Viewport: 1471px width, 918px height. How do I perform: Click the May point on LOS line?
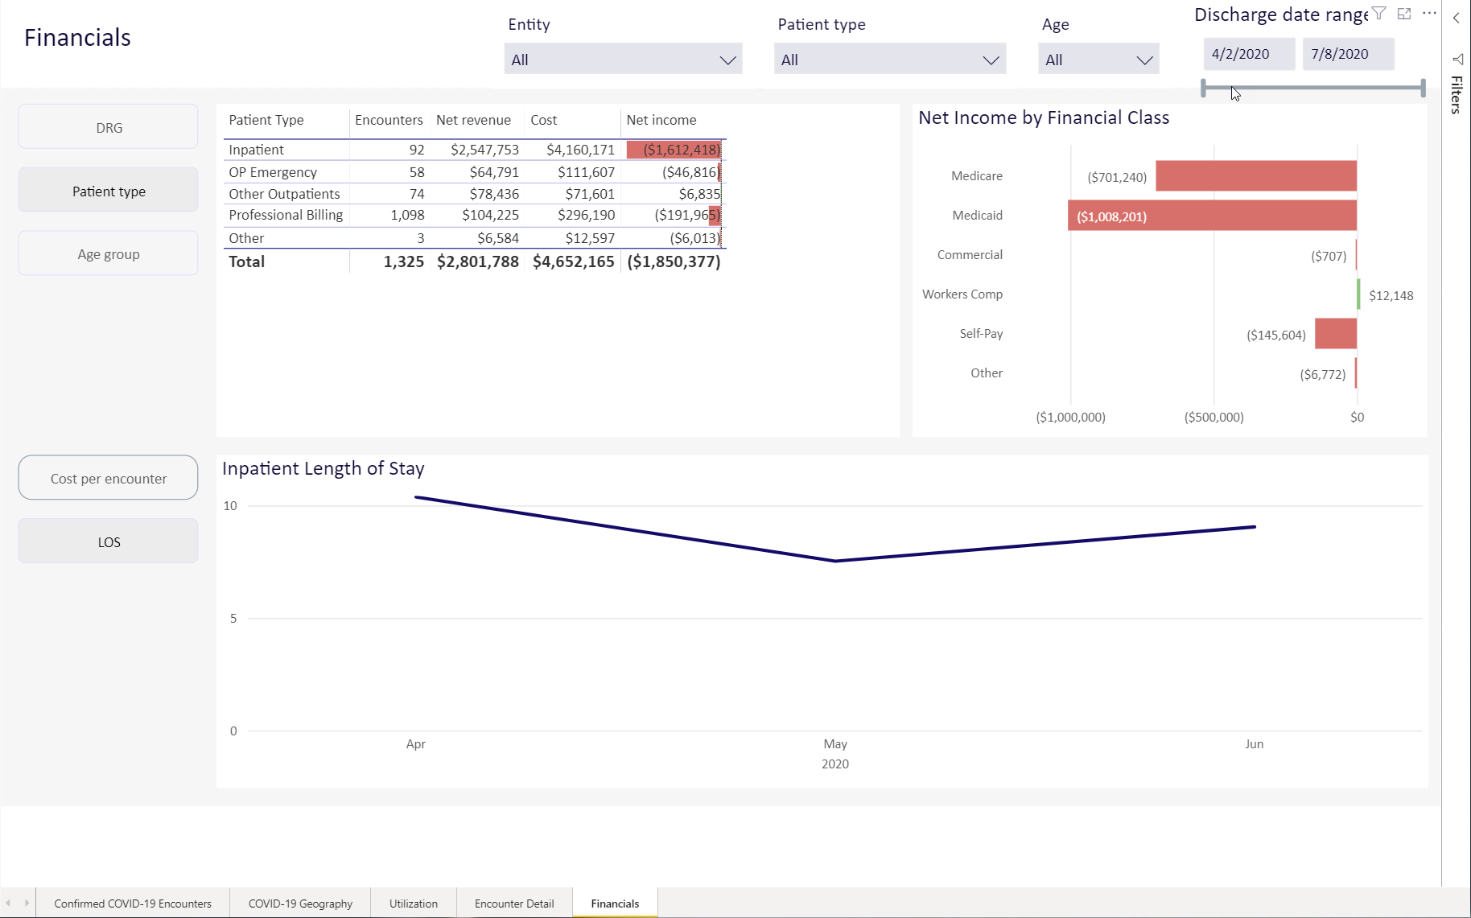tap(835, 561)
